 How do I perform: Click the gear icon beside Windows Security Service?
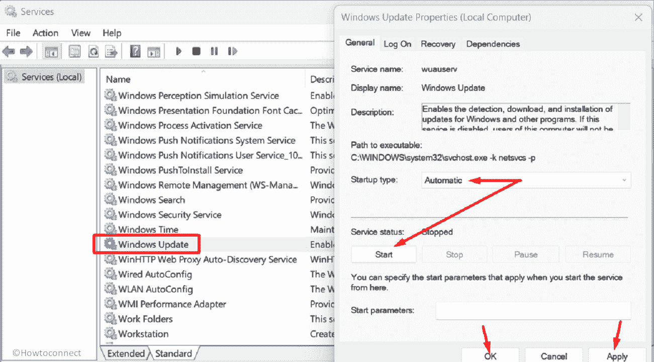(x=110, y=215)
